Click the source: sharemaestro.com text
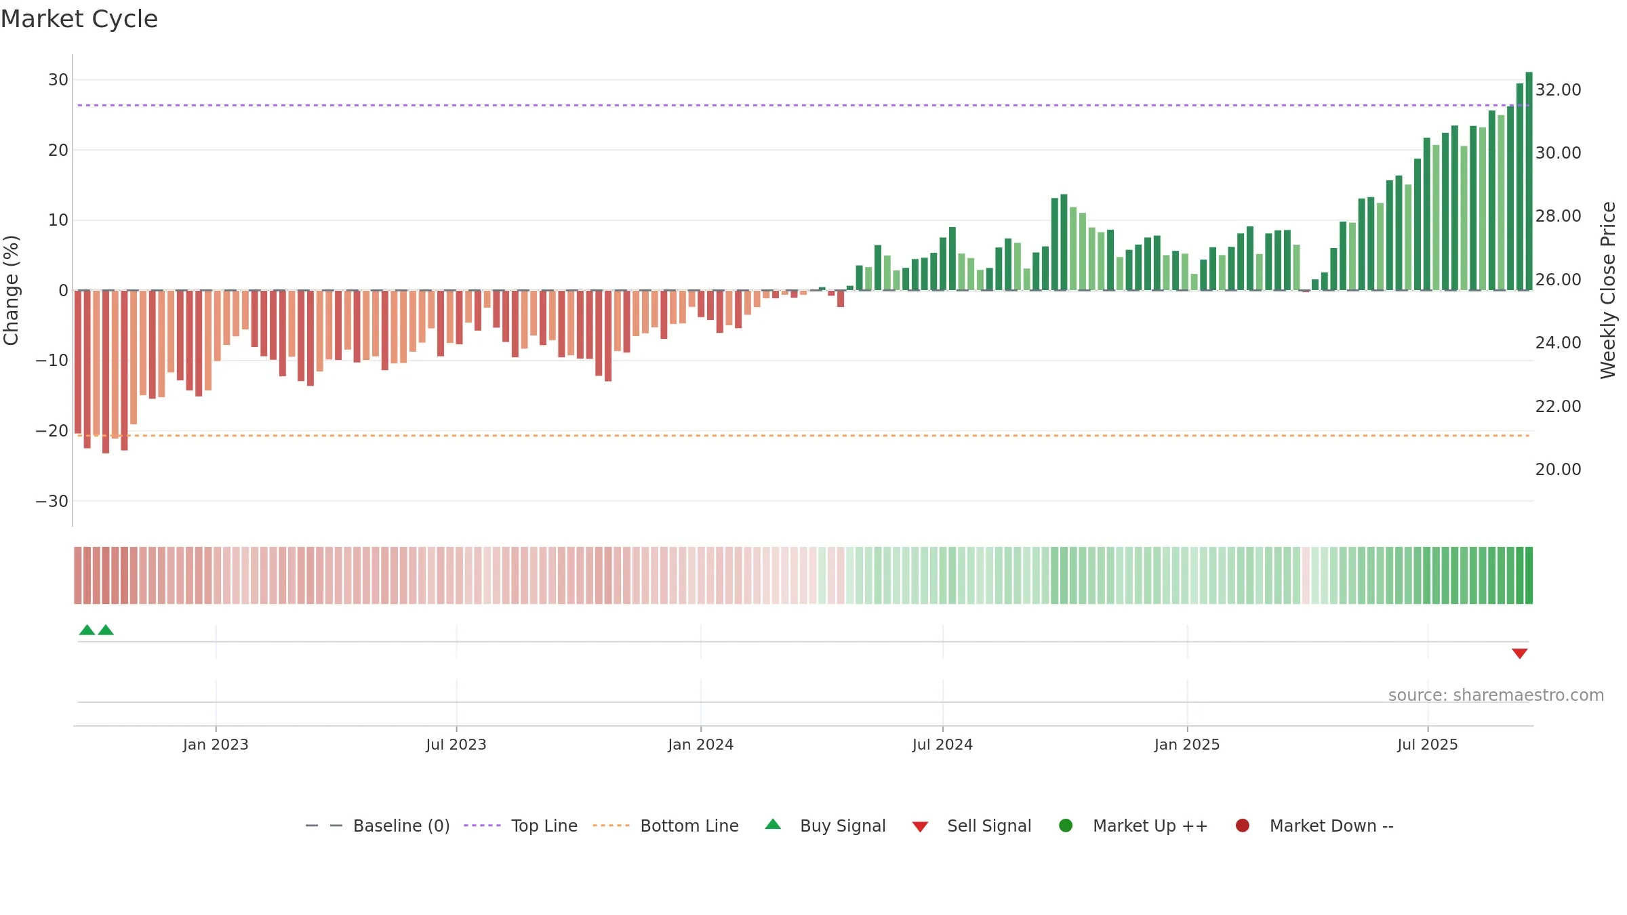This screenshot has height=915, width=1627. pyautogui.click(x=1496, y=695)
